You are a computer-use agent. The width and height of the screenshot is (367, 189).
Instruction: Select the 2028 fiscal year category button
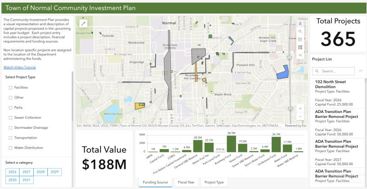tap(41, 172)
